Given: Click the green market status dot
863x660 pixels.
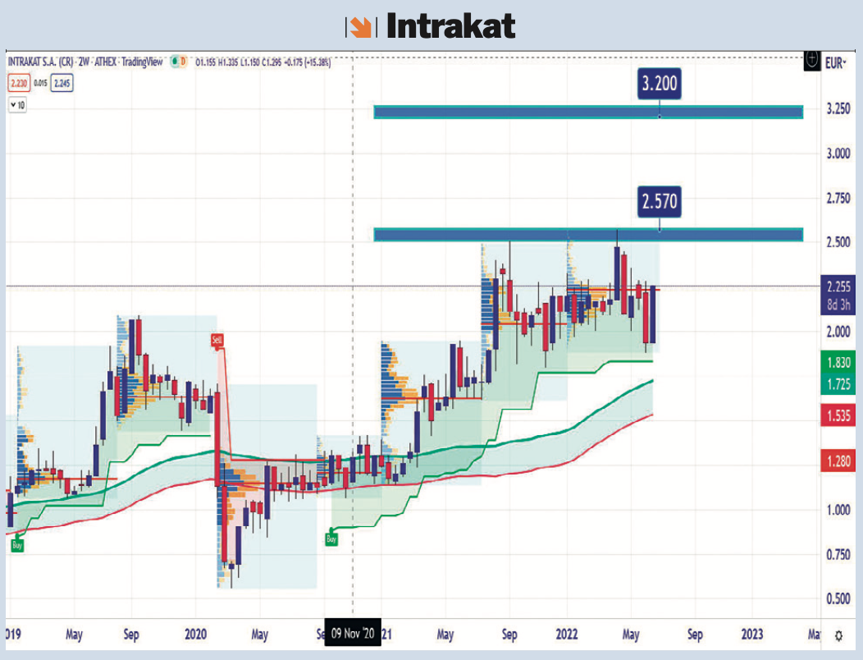Looking at the screenshot, I should 174,62.
